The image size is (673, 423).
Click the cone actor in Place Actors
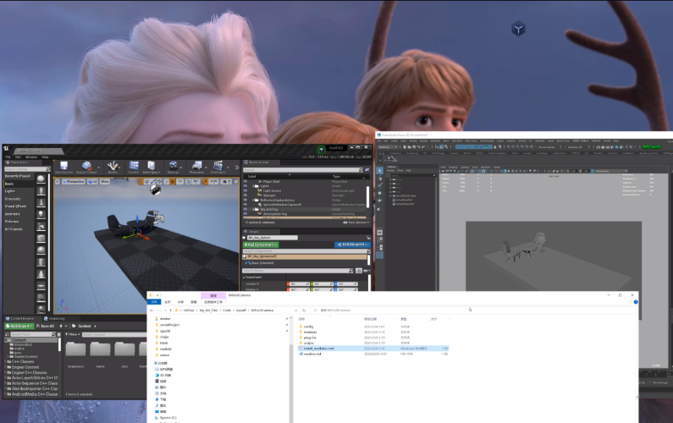point(41,274)
